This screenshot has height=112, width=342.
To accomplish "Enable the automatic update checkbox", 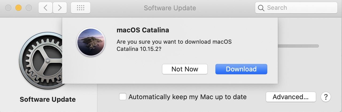I will 123,97.
